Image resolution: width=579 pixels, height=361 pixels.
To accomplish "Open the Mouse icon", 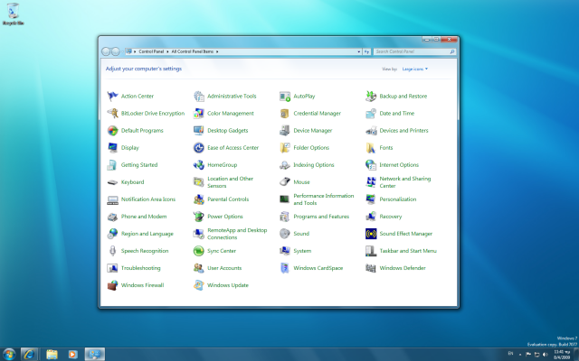I will (285, 182).
